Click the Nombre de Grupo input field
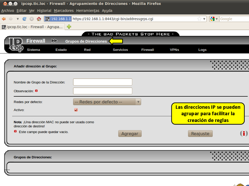Viewport: 249px width, 186px height. [x=103, y=82]
